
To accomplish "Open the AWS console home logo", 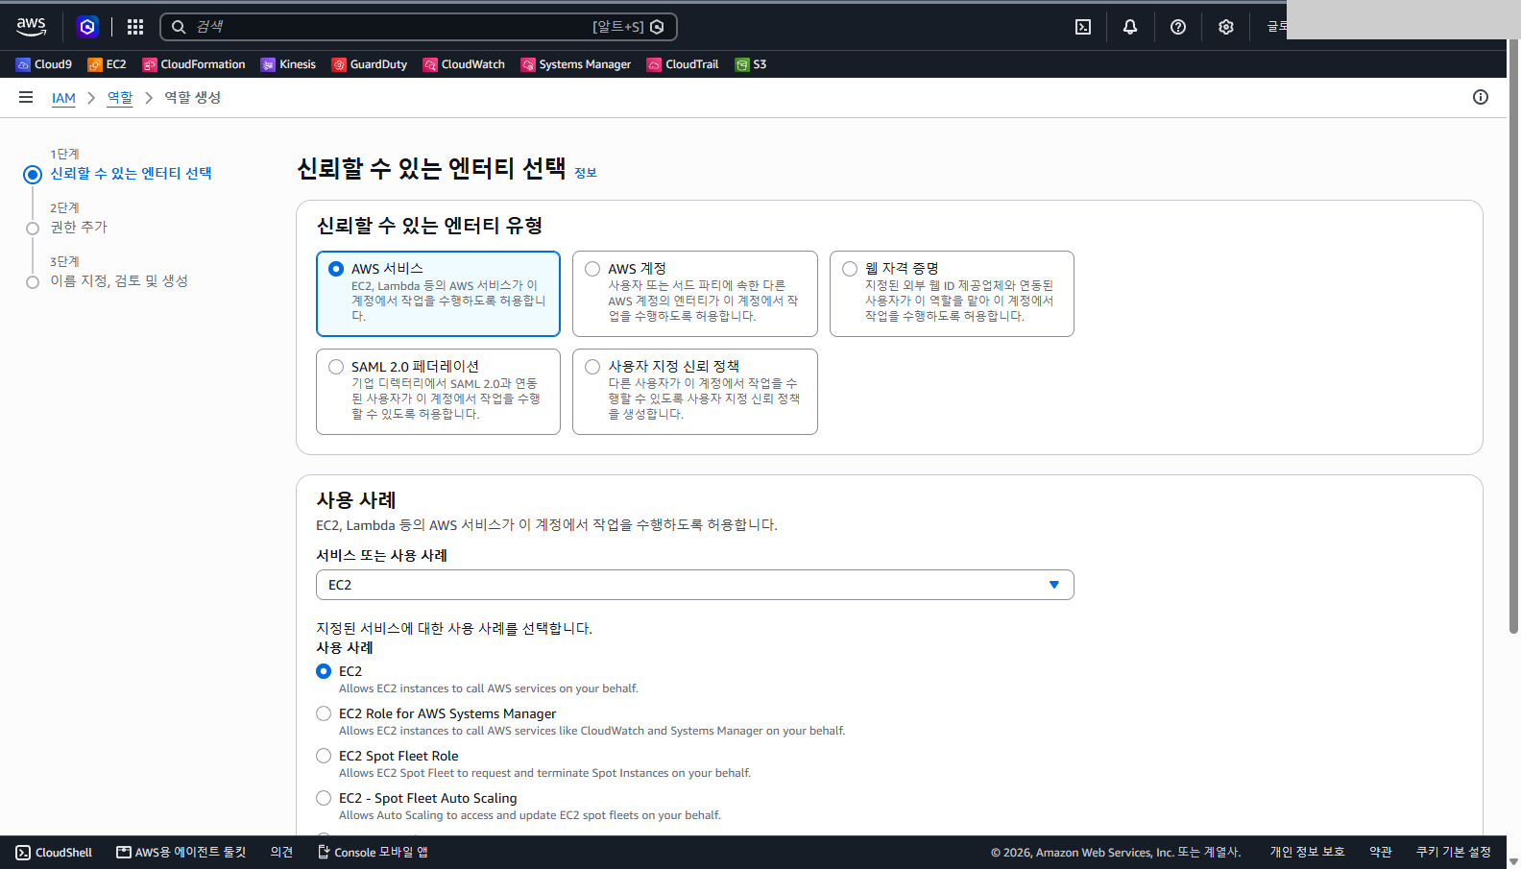I will [32, 27].
